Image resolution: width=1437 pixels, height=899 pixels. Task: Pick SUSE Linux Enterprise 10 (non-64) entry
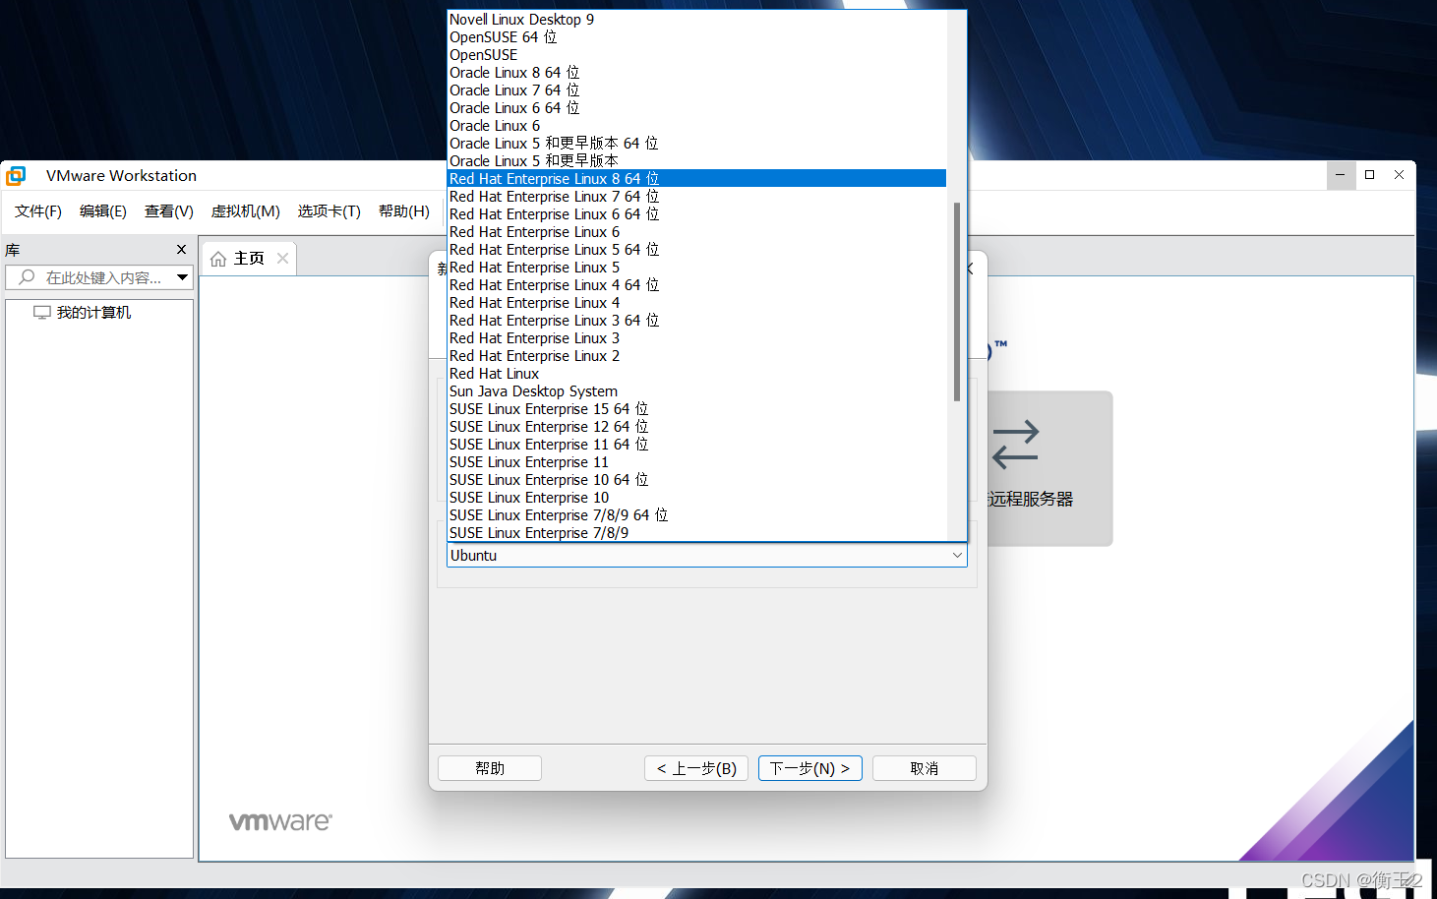coord(696,498)
